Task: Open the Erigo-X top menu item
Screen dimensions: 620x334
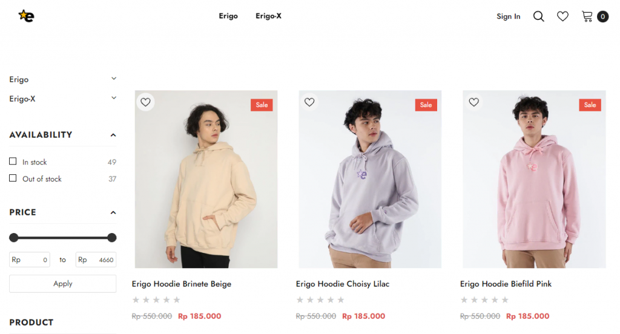Action: 268,16
